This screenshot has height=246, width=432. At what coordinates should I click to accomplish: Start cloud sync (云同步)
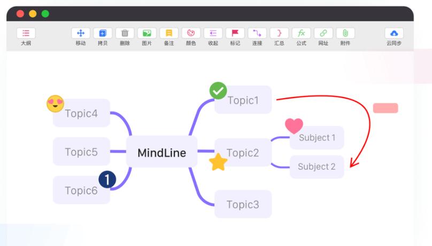[394, 33]
